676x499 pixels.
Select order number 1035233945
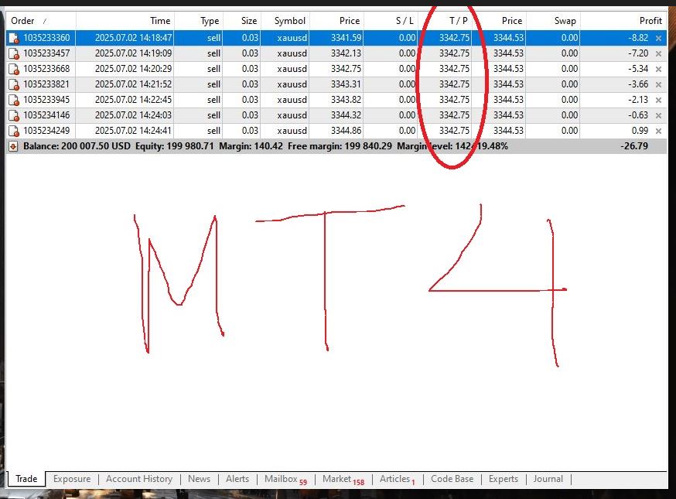pos(46,100)
